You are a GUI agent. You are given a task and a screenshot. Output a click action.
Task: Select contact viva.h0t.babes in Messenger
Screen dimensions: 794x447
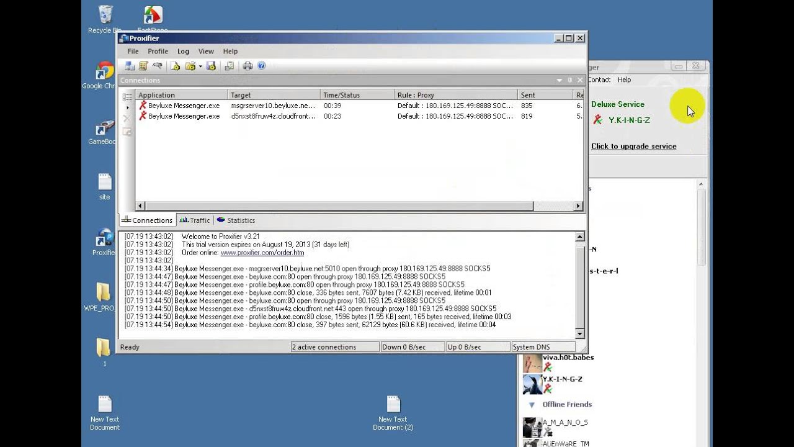click(x=568, y=358)
